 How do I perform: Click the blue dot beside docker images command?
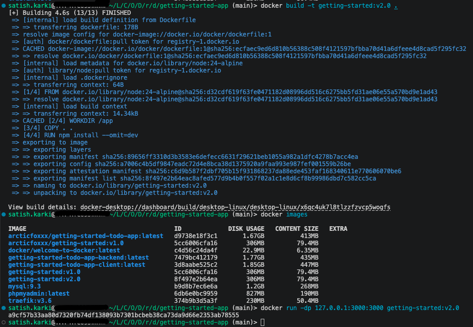[4, 214]
